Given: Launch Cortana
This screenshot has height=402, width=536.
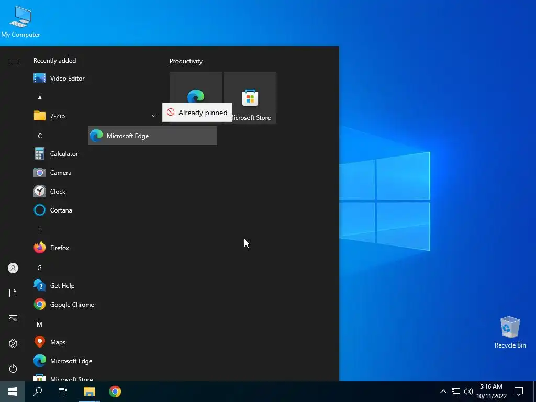Looking at the screenshot, I should pos(95,210).
